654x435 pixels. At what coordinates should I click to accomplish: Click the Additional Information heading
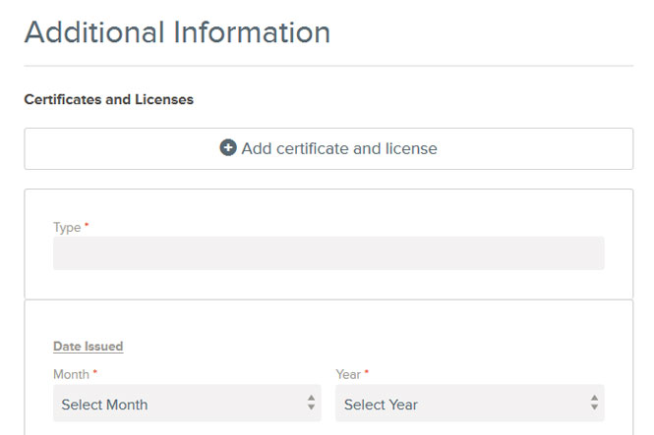coord(177,32)
